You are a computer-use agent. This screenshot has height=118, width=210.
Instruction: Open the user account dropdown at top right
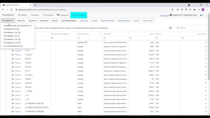coord(202,15)
